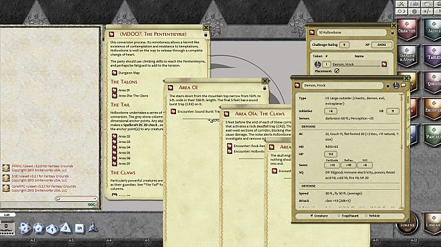
Task: Grab the link icon of MD007 Pententieyrie window
Action: [111, 34]
